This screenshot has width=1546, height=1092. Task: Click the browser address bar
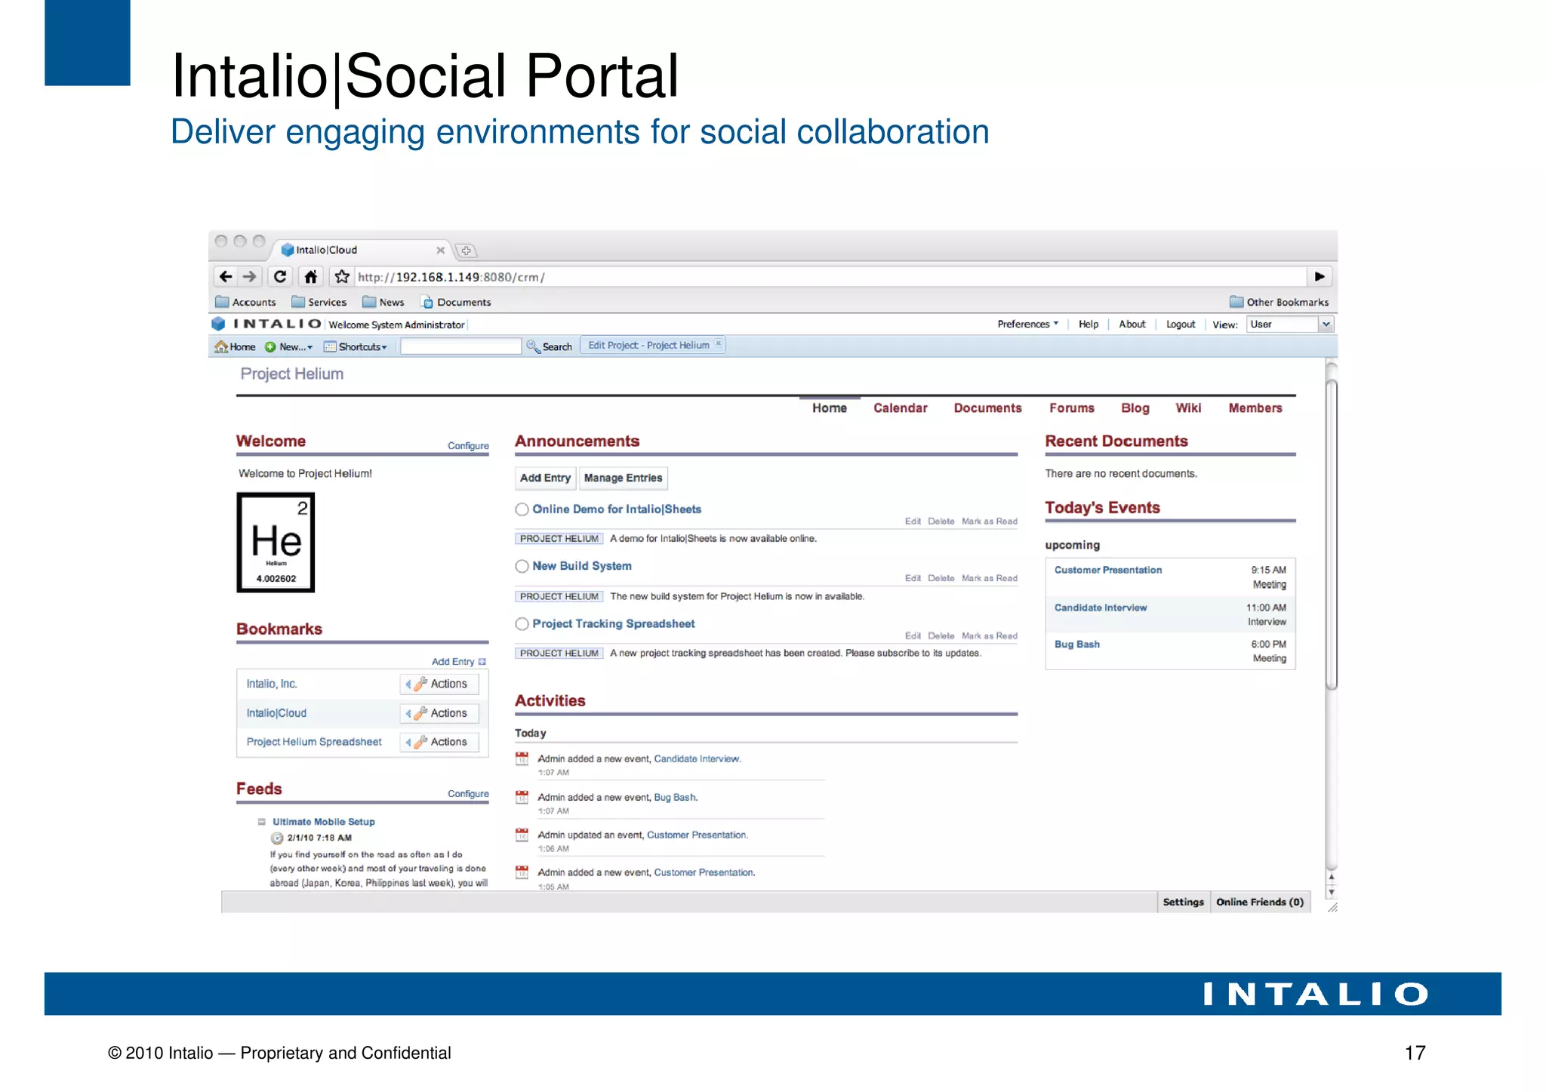point(830,277)
